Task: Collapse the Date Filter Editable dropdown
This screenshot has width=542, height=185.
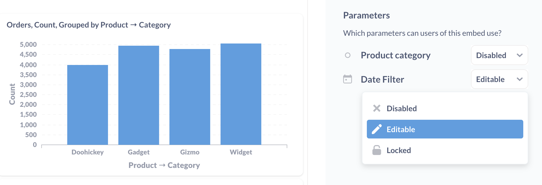Action: [500, 79]
